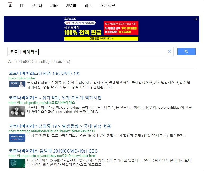Click the mohw.go.kr result thumbnail with masked worker

[17, 84]
